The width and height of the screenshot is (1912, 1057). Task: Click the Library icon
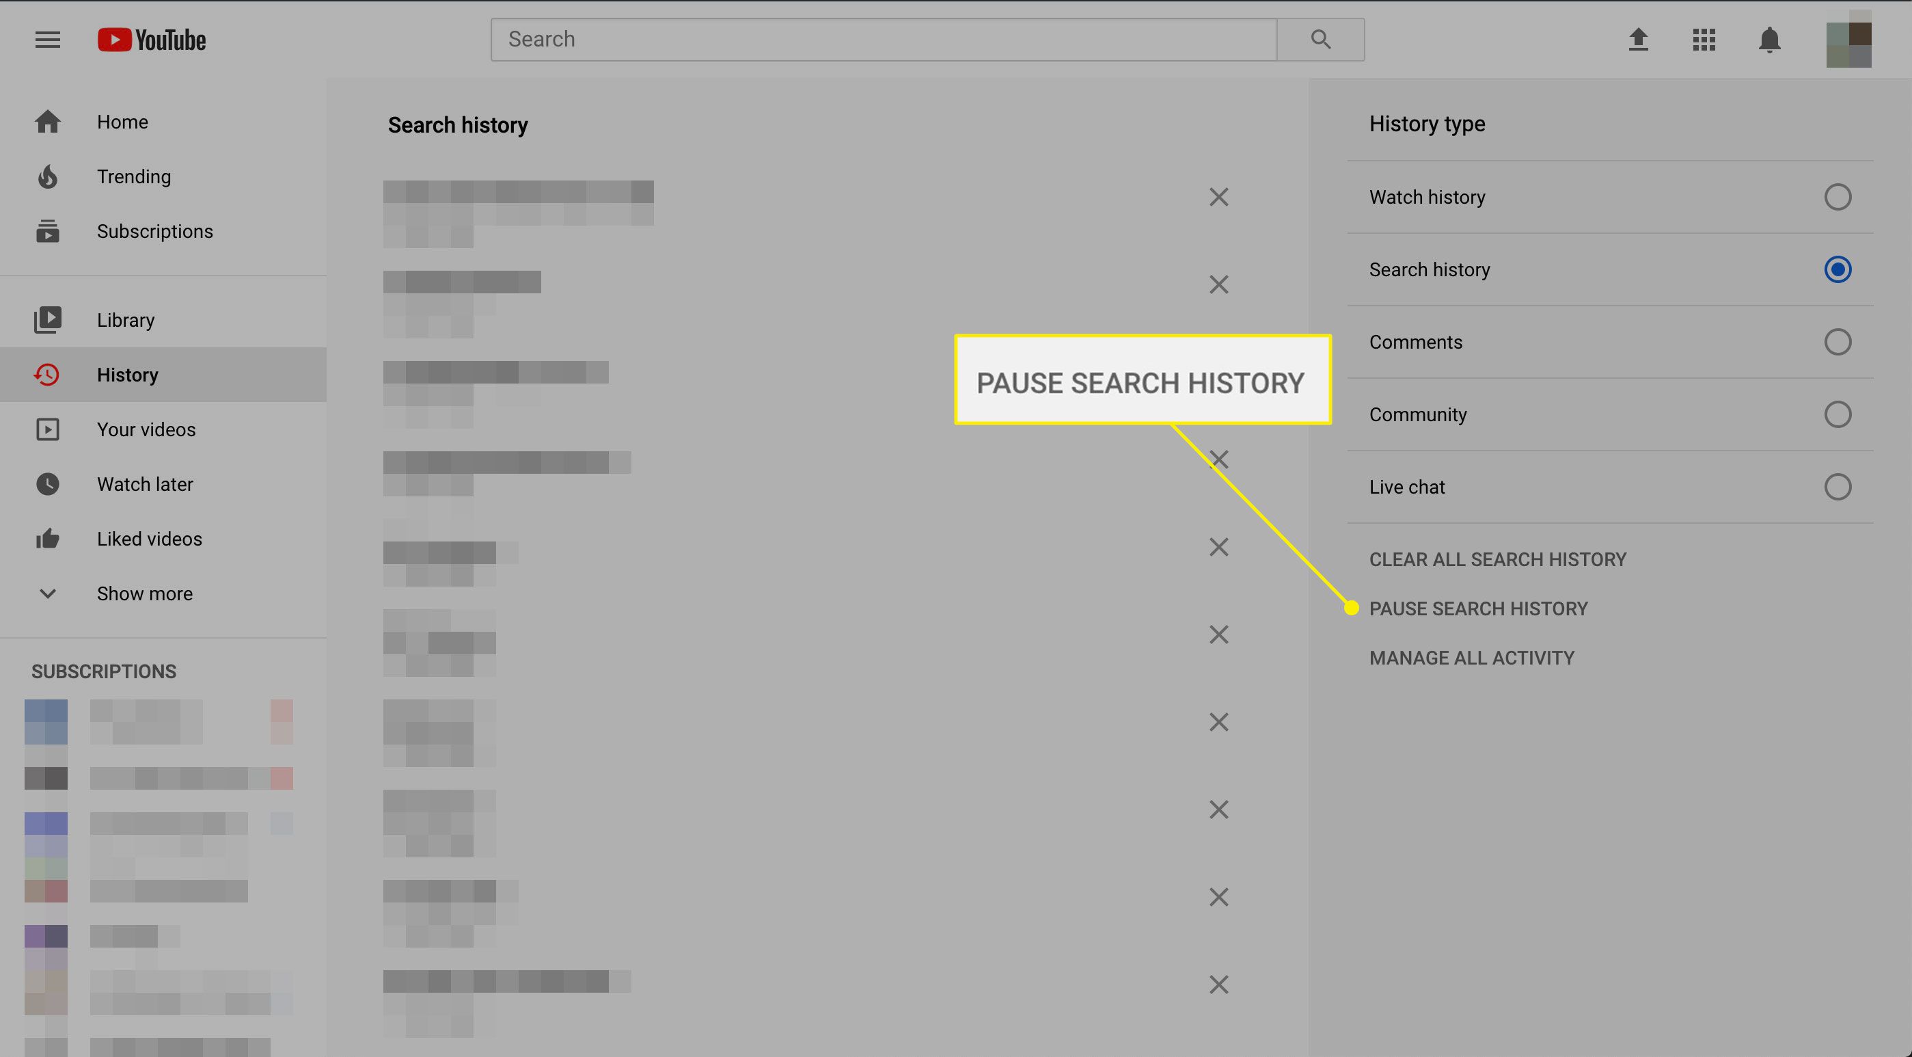point(47,320)
